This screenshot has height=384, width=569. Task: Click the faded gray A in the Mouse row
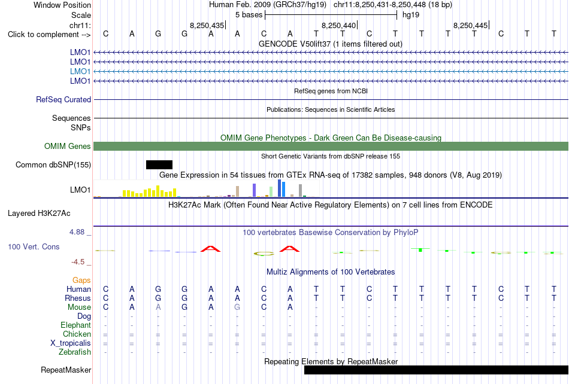pos(158,307)
